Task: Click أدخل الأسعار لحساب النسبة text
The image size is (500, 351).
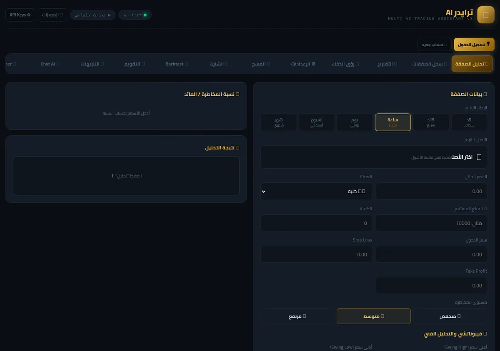Action: [x=126, y=113]
